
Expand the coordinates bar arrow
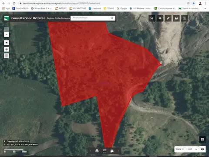tap(4, 144)
